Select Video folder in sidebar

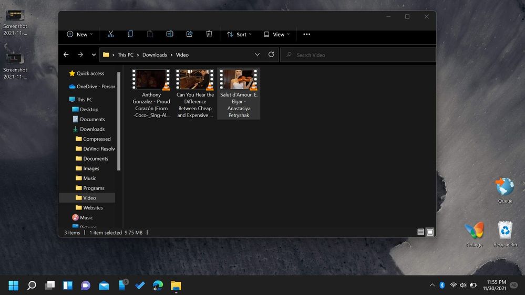tap(87, 198)
